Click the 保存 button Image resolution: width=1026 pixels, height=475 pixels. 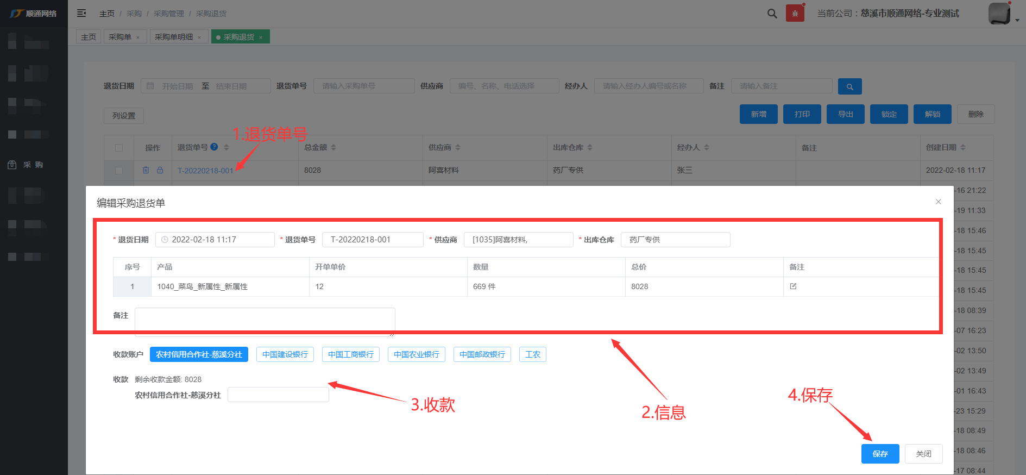pyautogui.click(x=880, y=454)
